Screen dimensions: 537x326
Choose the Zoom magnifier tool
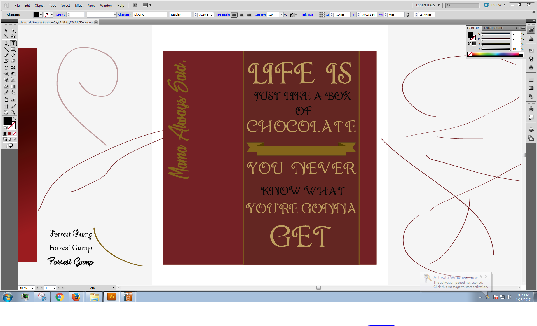(x=13, y=113)
